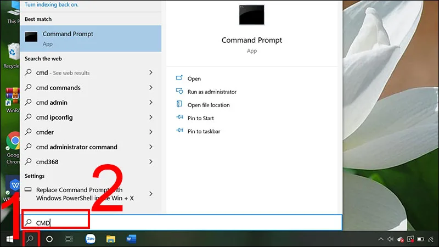This screenshot has width=439, height=247.
Task: Click the Pin to Start pin icon
Action: [179, 117]
